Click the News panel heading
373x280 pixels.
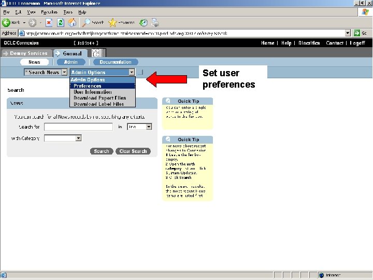[17, 103]
